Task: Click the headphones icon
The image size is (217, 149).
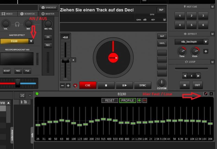Action: (x=17, y=24)
